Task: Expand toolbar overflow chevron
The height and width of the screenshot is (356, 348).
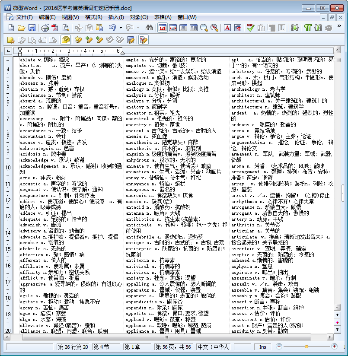Action: pos(339,26)
